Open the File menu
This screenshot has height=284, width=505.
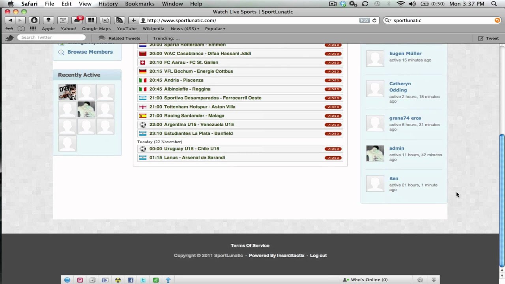[49, 4]
